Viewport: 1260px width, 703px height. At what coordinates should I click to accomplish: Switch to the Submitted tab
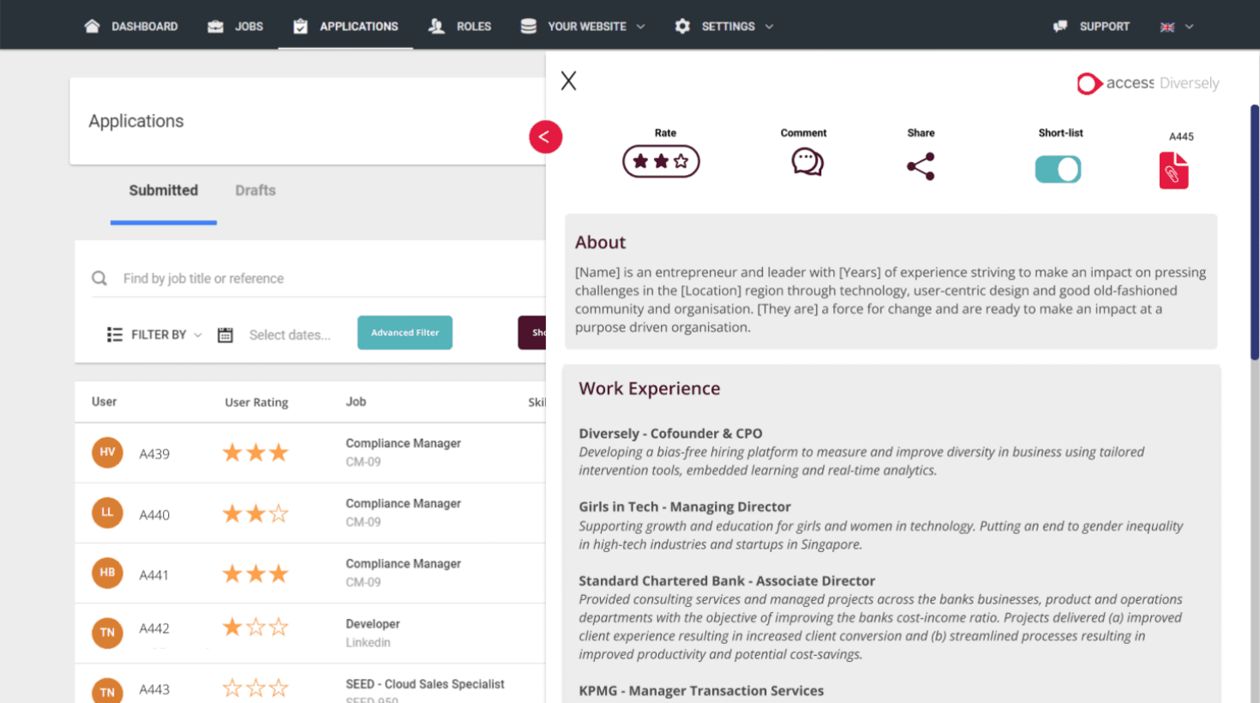[164, 190]
